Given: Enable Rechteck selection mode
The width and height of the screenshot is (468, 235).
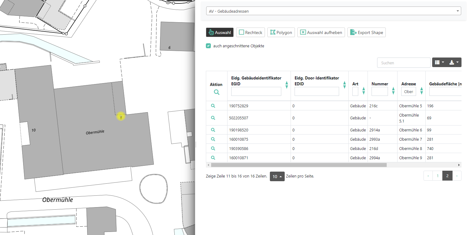Looking at the screenshot, I should 250,32.
